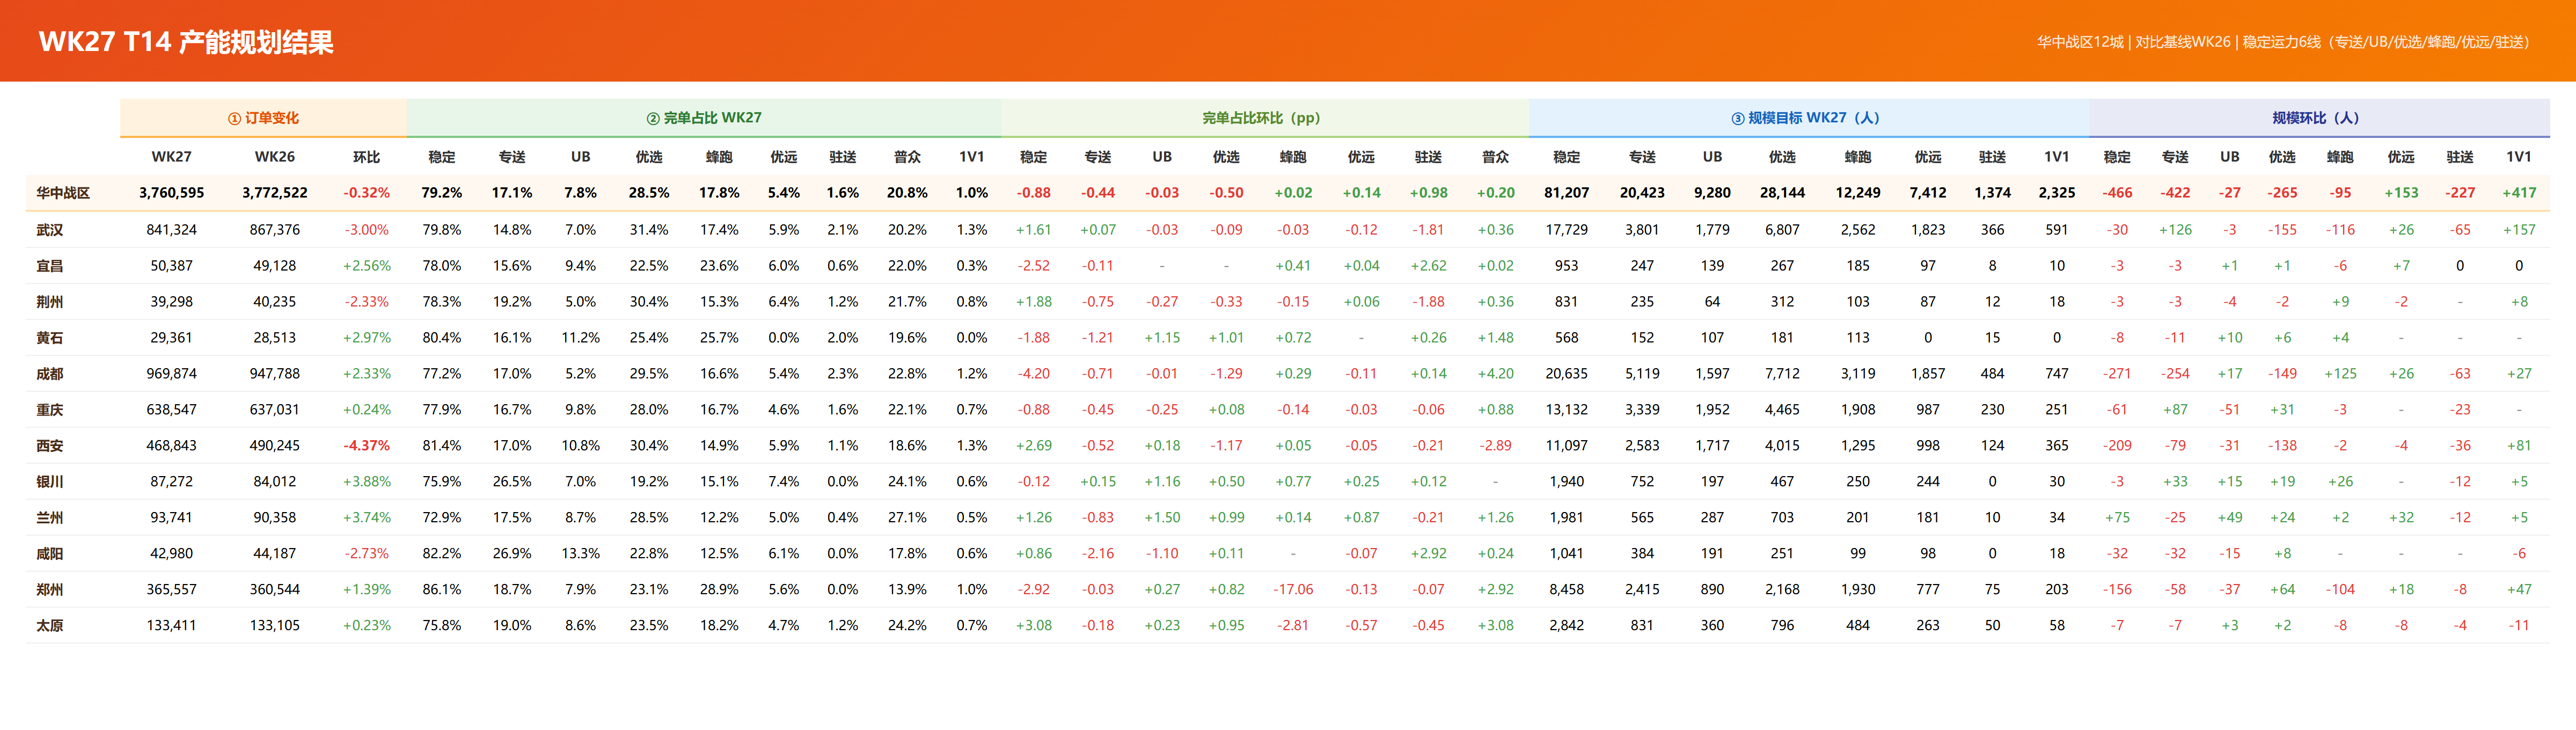
Task: Select 武汉's WK26 orders cell 867,376
Action: pyautogui.click(x=275, y=230)
